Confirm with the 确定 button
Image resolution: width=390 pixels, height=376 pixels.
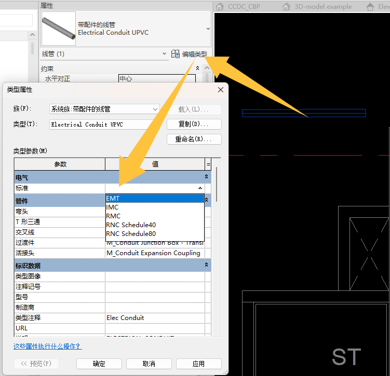click(x=99, y=364)
